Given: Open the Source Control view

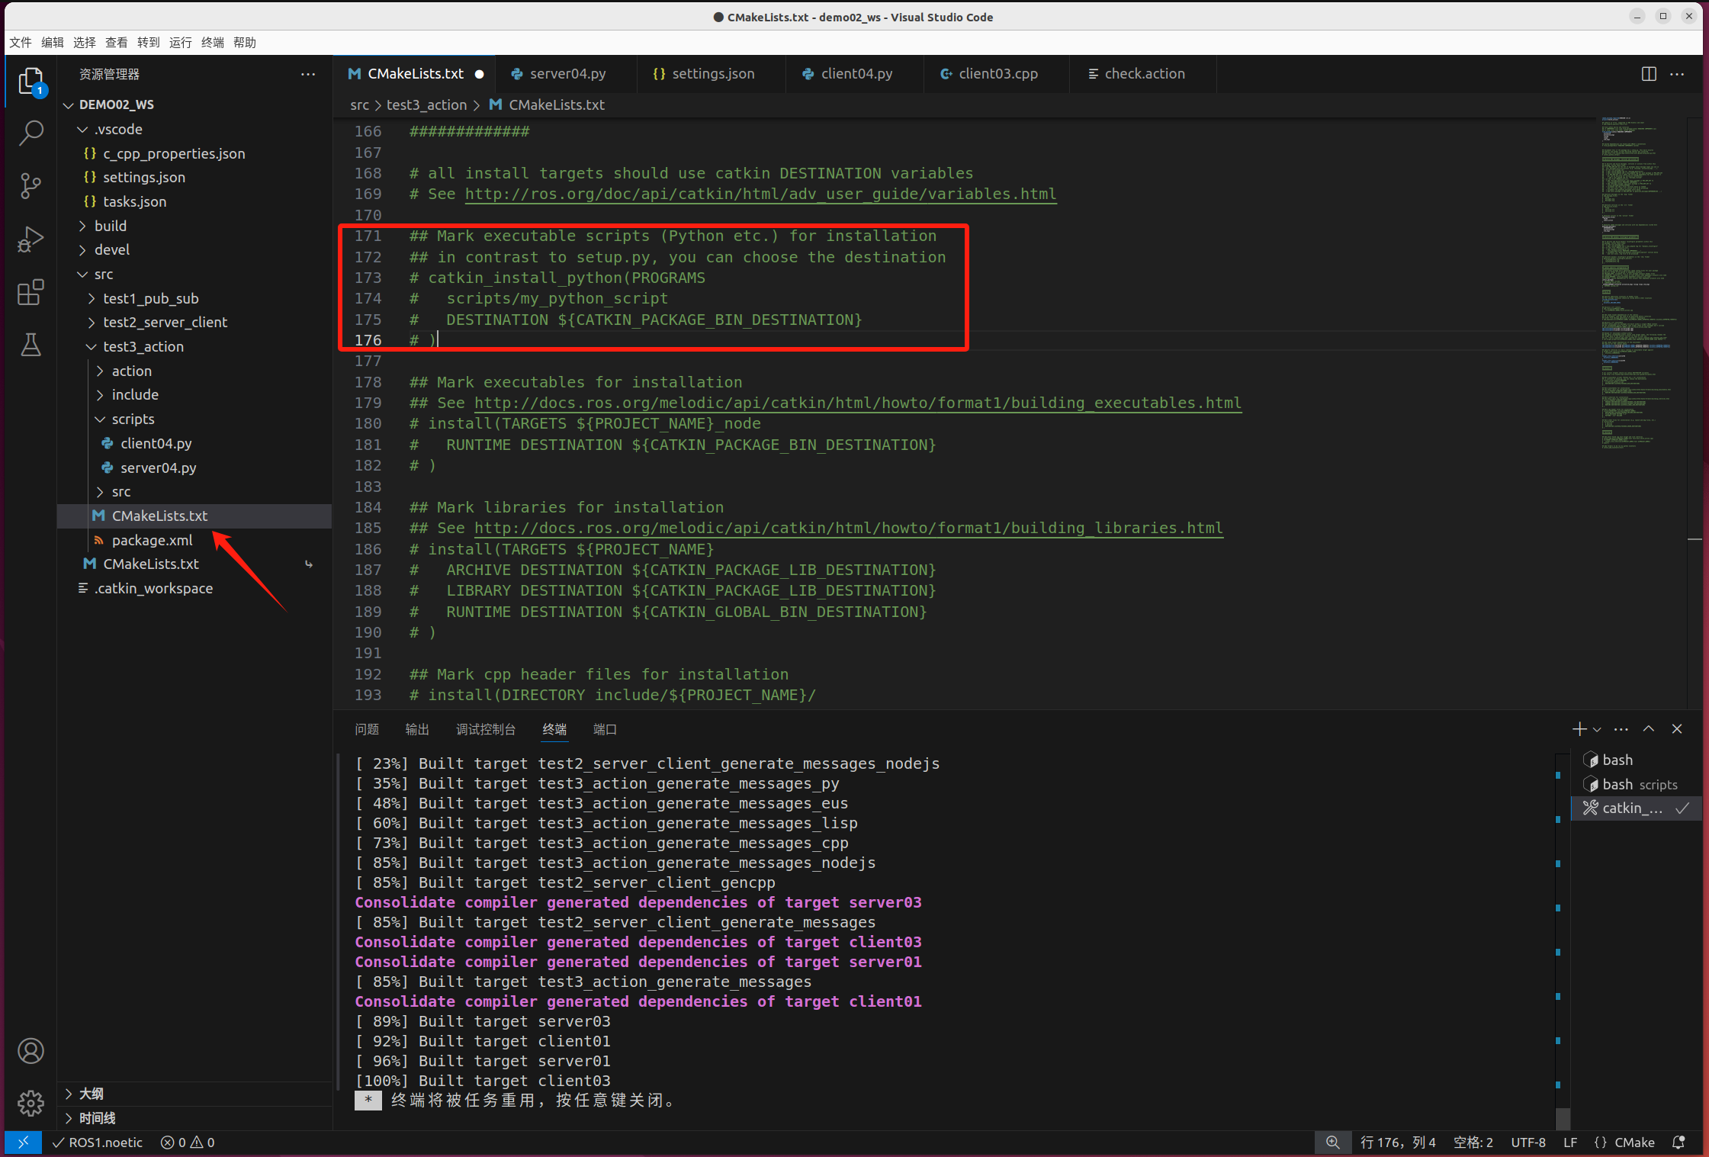Looking at the screenshot, I should pyautogui.click(x=31, y=185).
